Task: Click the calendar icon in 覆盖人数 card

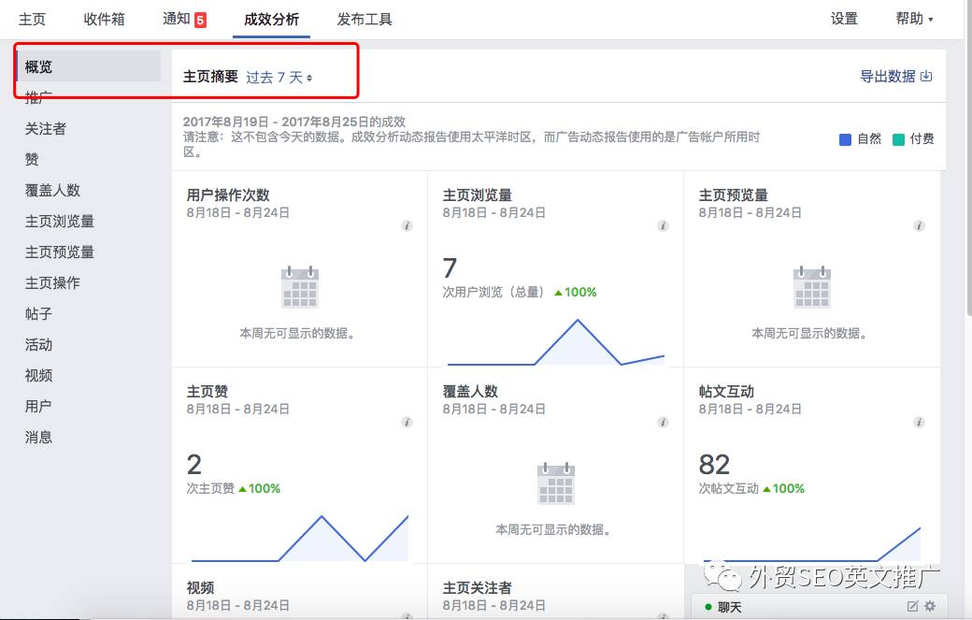Action: click(556, 483)
